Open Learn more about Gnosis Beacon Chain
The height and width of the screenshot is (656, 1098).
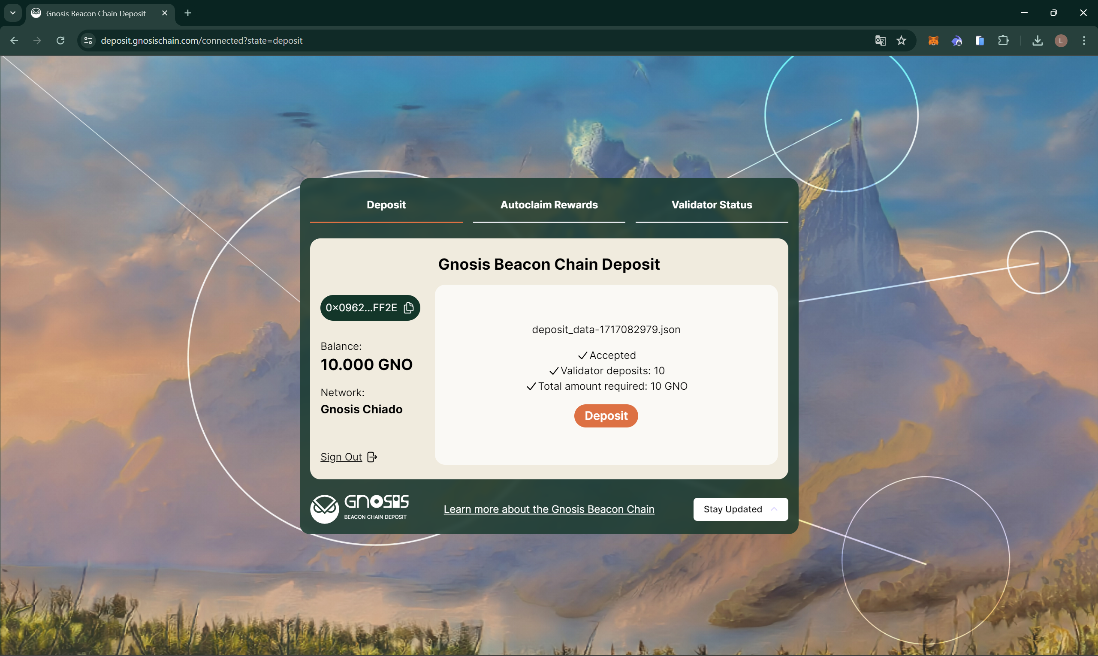click(549, 509)
